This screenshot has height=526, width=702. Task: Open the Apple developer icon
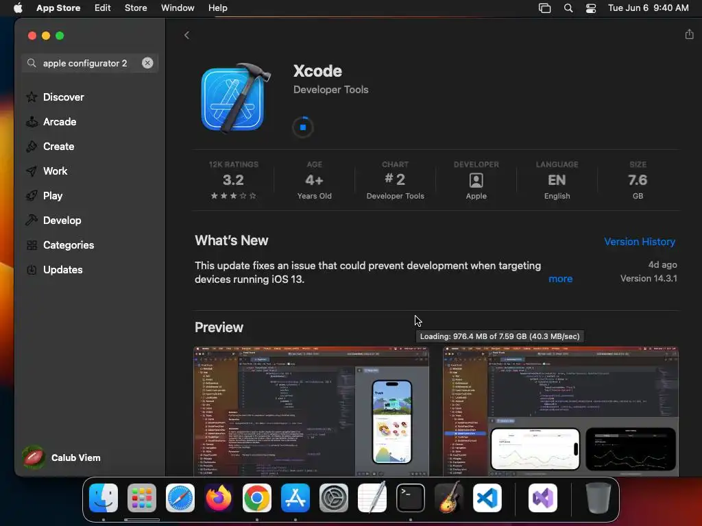click(476, 180)
